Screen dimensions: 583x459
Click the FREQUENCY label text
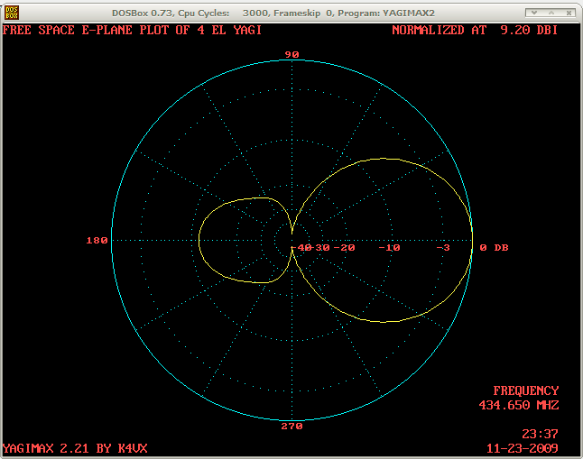[x=525, y=390]
